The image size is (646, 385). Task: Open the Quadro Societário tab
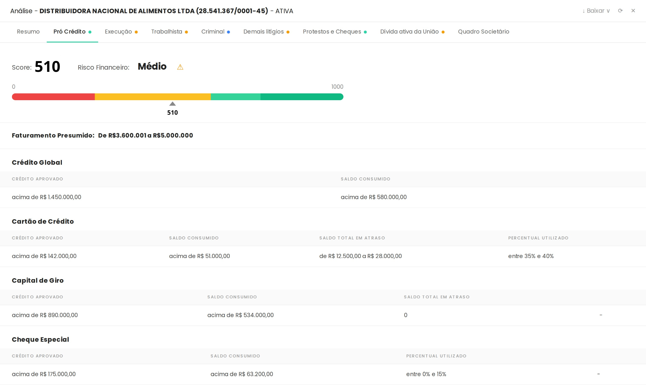coord(484,32)
